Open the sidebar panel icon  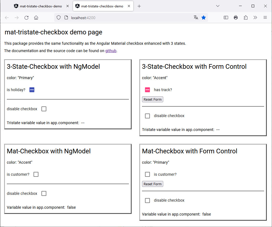click(x=226, y=17)
